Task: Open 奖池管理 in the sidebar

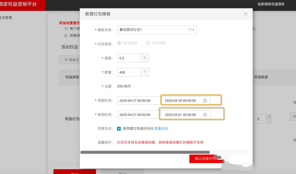Action: (6, 17)
